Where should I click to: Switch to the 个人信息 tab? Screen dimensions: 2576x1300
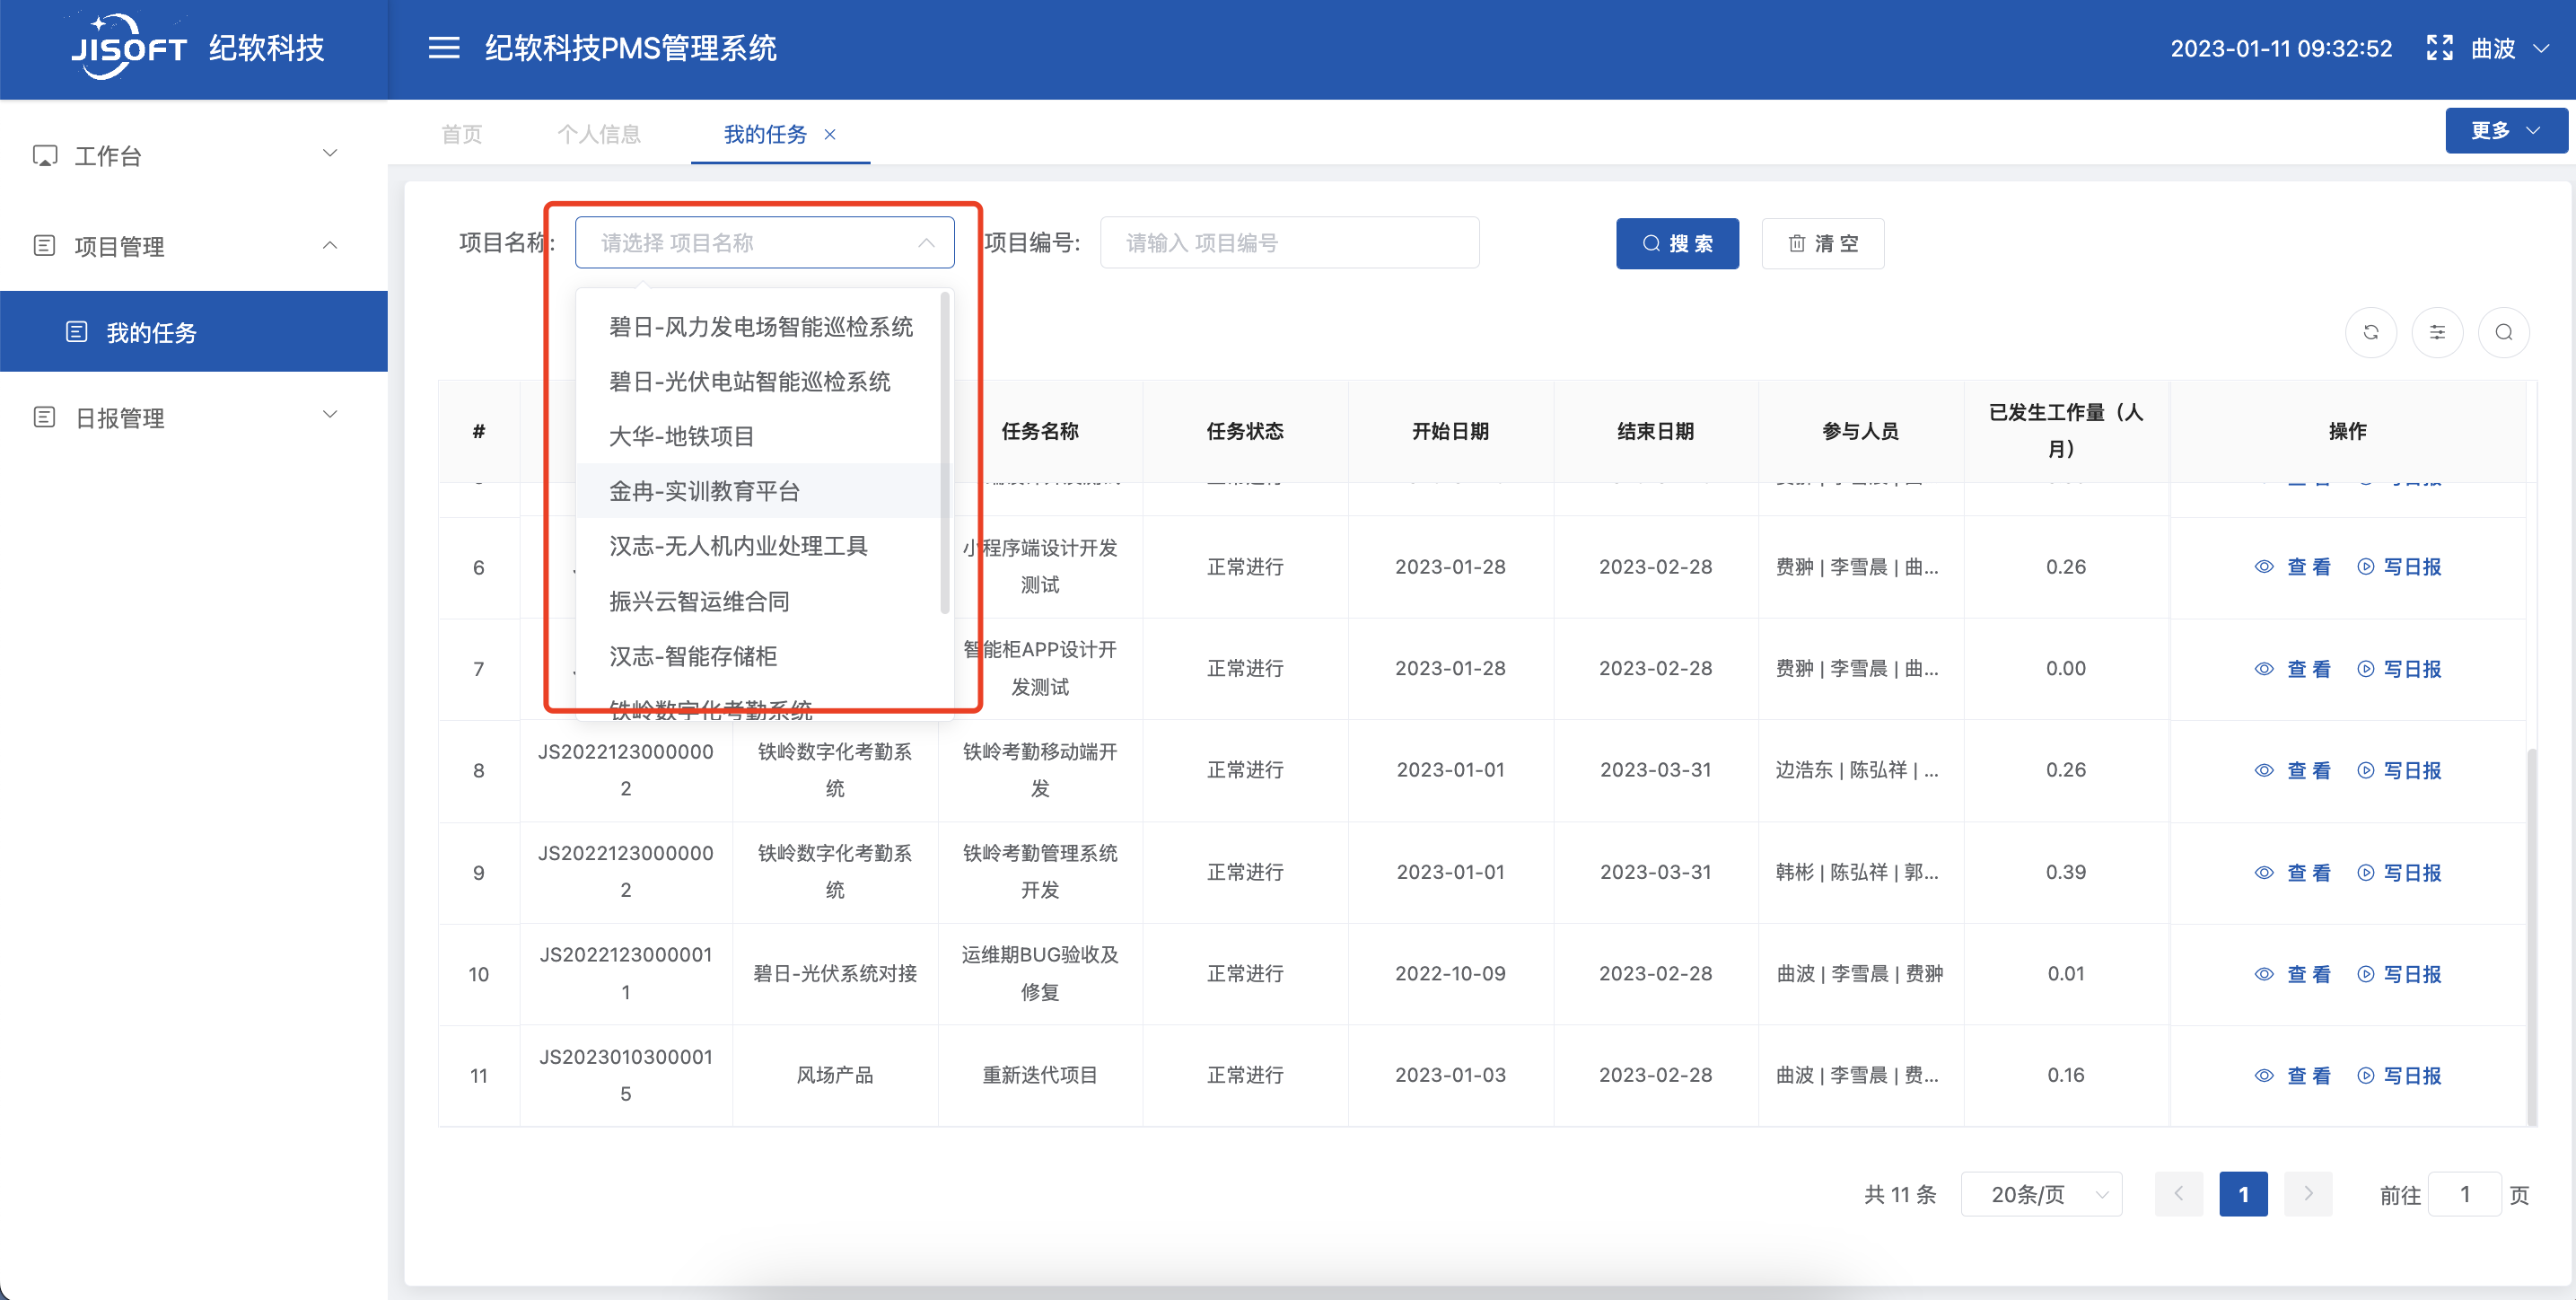point(599,134)
